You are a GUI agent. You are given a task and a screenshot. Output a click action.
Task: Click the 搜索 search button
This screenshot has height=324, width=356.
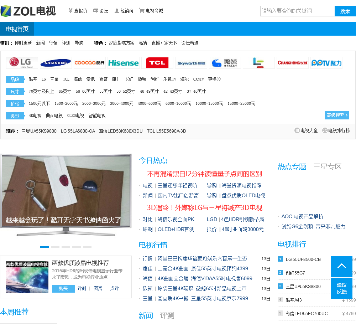pyautogui.click(x=345, y=11)
